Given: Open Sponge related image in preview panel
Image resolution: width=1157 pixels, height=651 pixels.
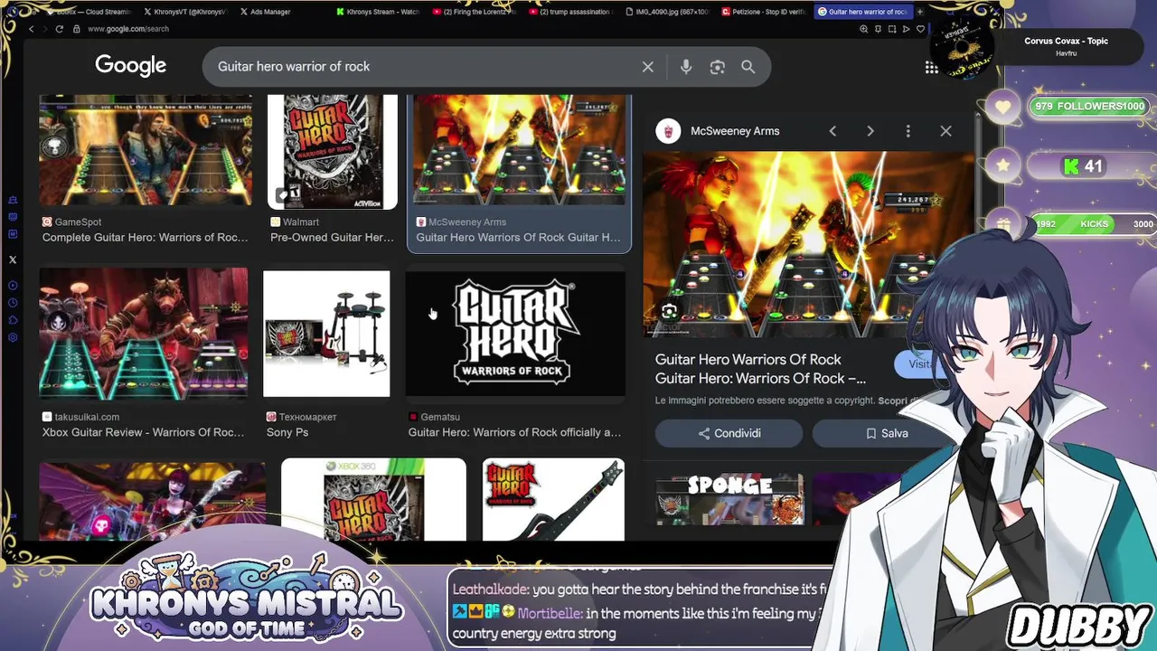Looking at the screenshot, I should click(x=729, y=499).
